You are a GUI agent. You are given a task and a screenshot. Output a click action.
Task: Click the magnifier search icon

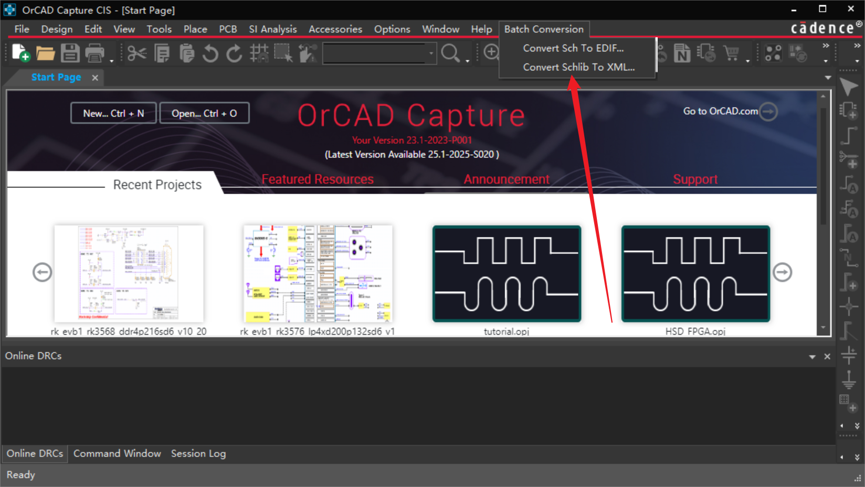click(450, 53)
